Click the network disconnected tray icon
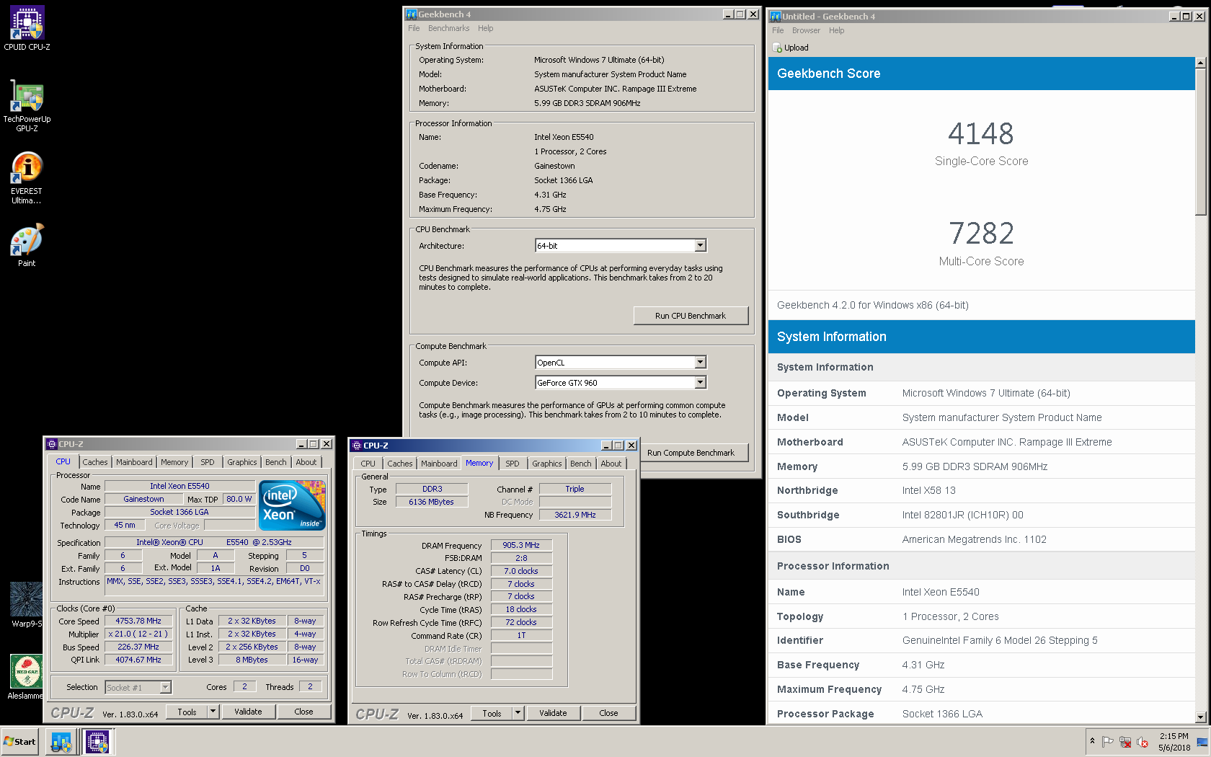The height and width of the screenshot is (757, 1211). point(1125,742)
